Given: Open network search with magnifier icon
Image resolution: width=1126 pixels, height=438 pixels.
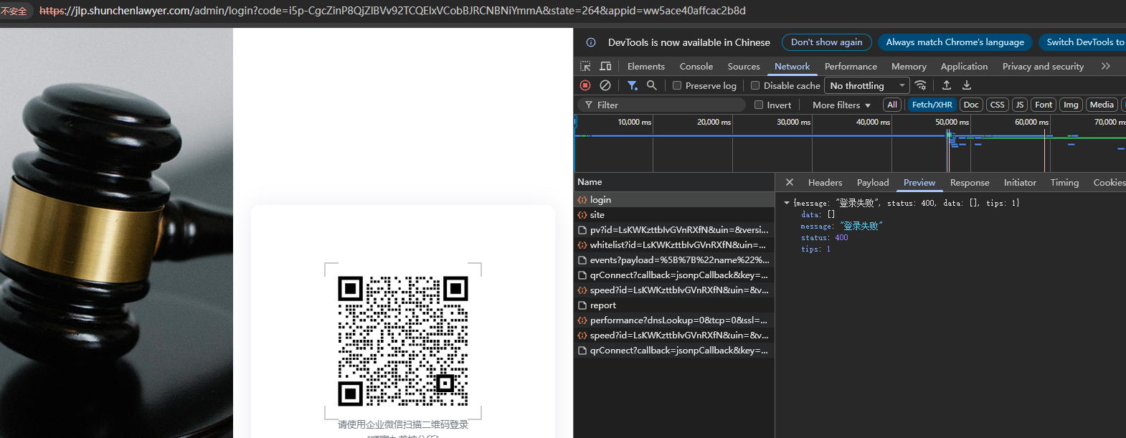Looking at the screenshot, I should [651, 85].
